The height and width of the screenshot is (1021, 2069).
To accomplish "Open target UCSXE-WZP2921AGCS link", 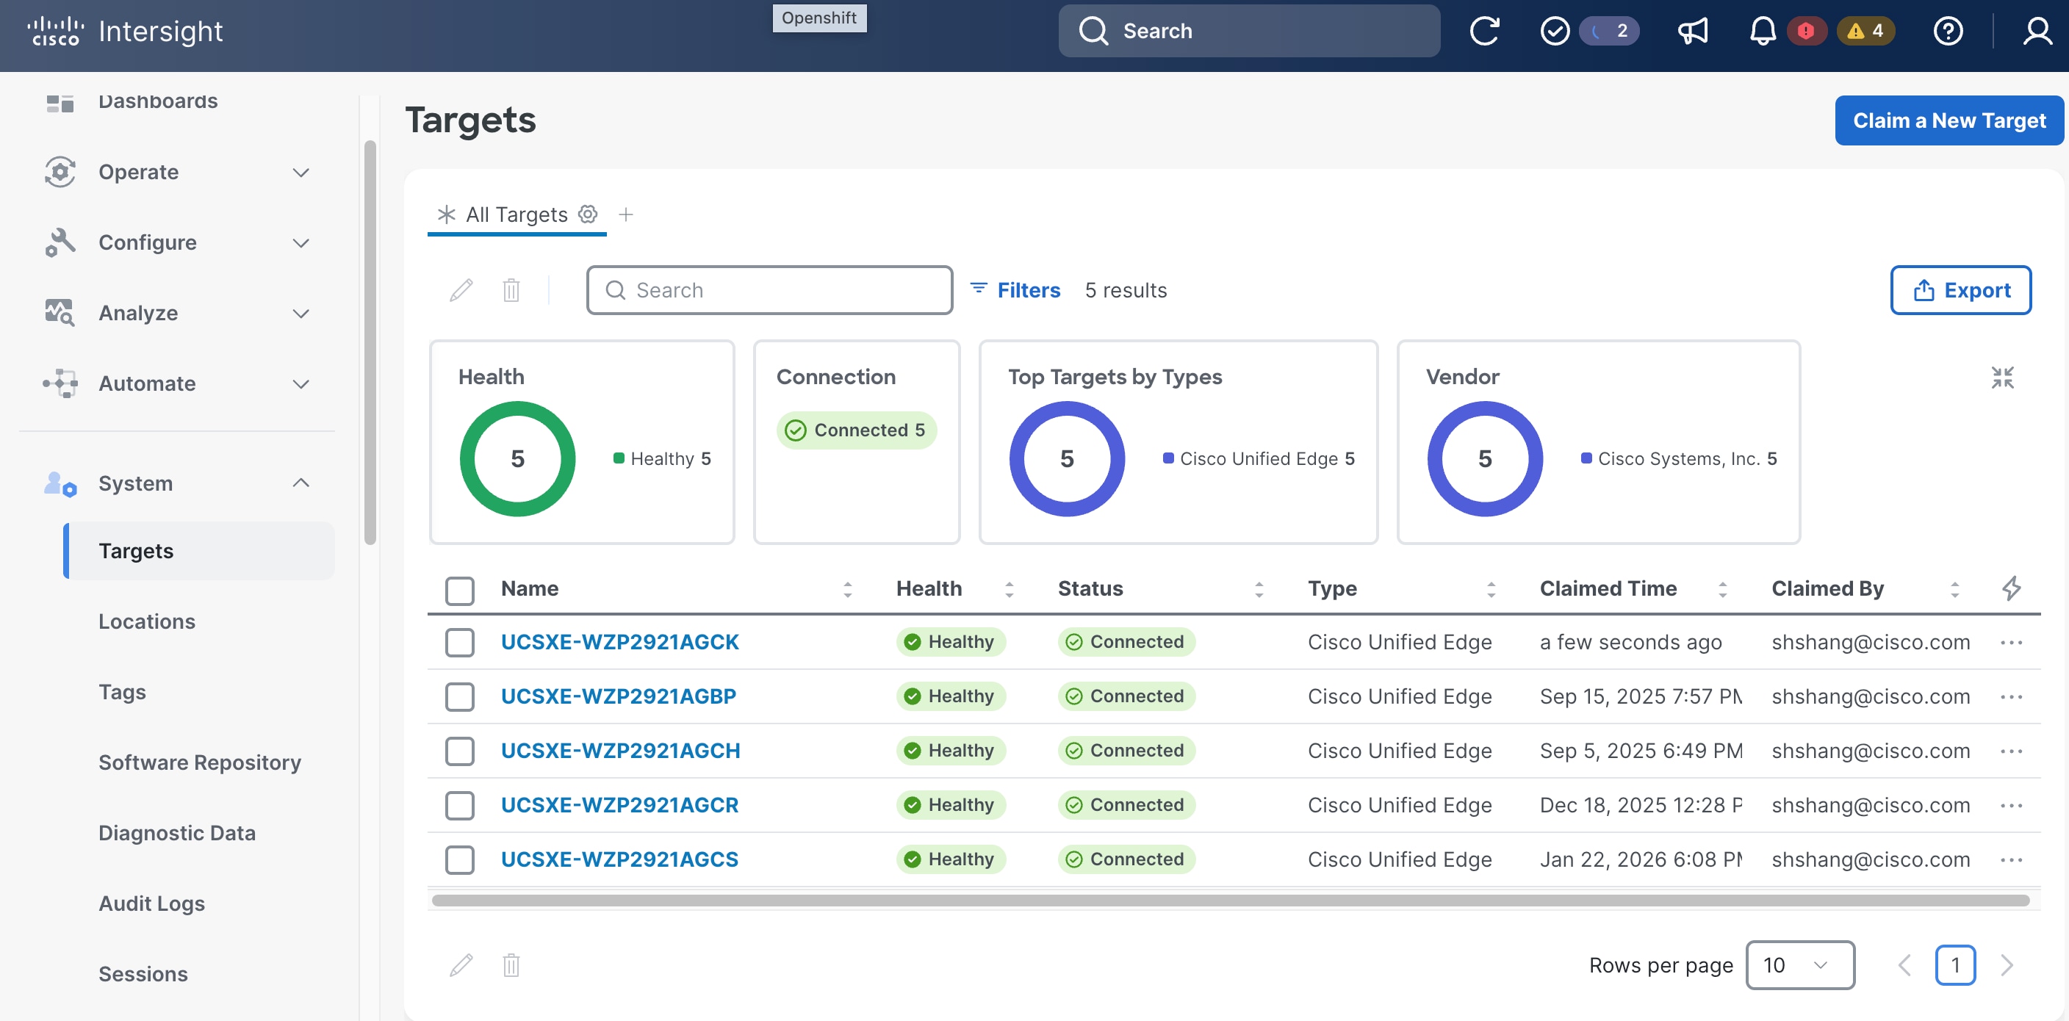I will [x=619, y=859].
